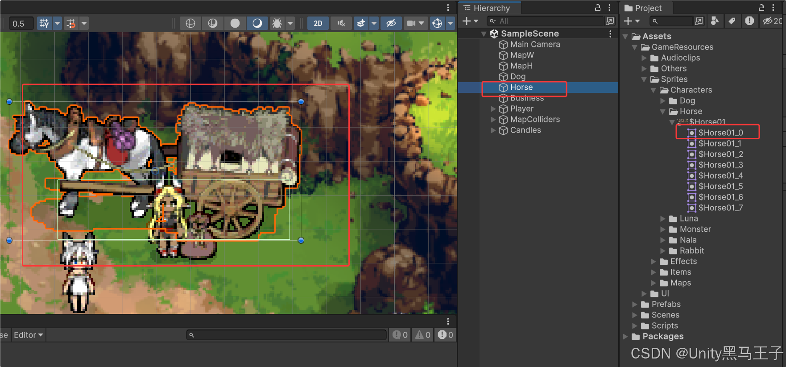Open gizmos dropdown arrow
Screen dimensions: 786x367
point(450,23)
